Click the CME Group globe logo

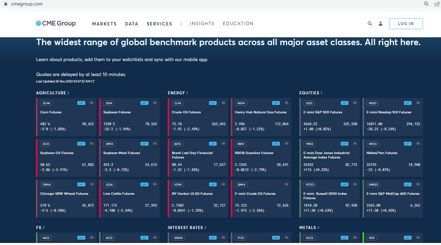pyautogui.click(x=39, y=23)
